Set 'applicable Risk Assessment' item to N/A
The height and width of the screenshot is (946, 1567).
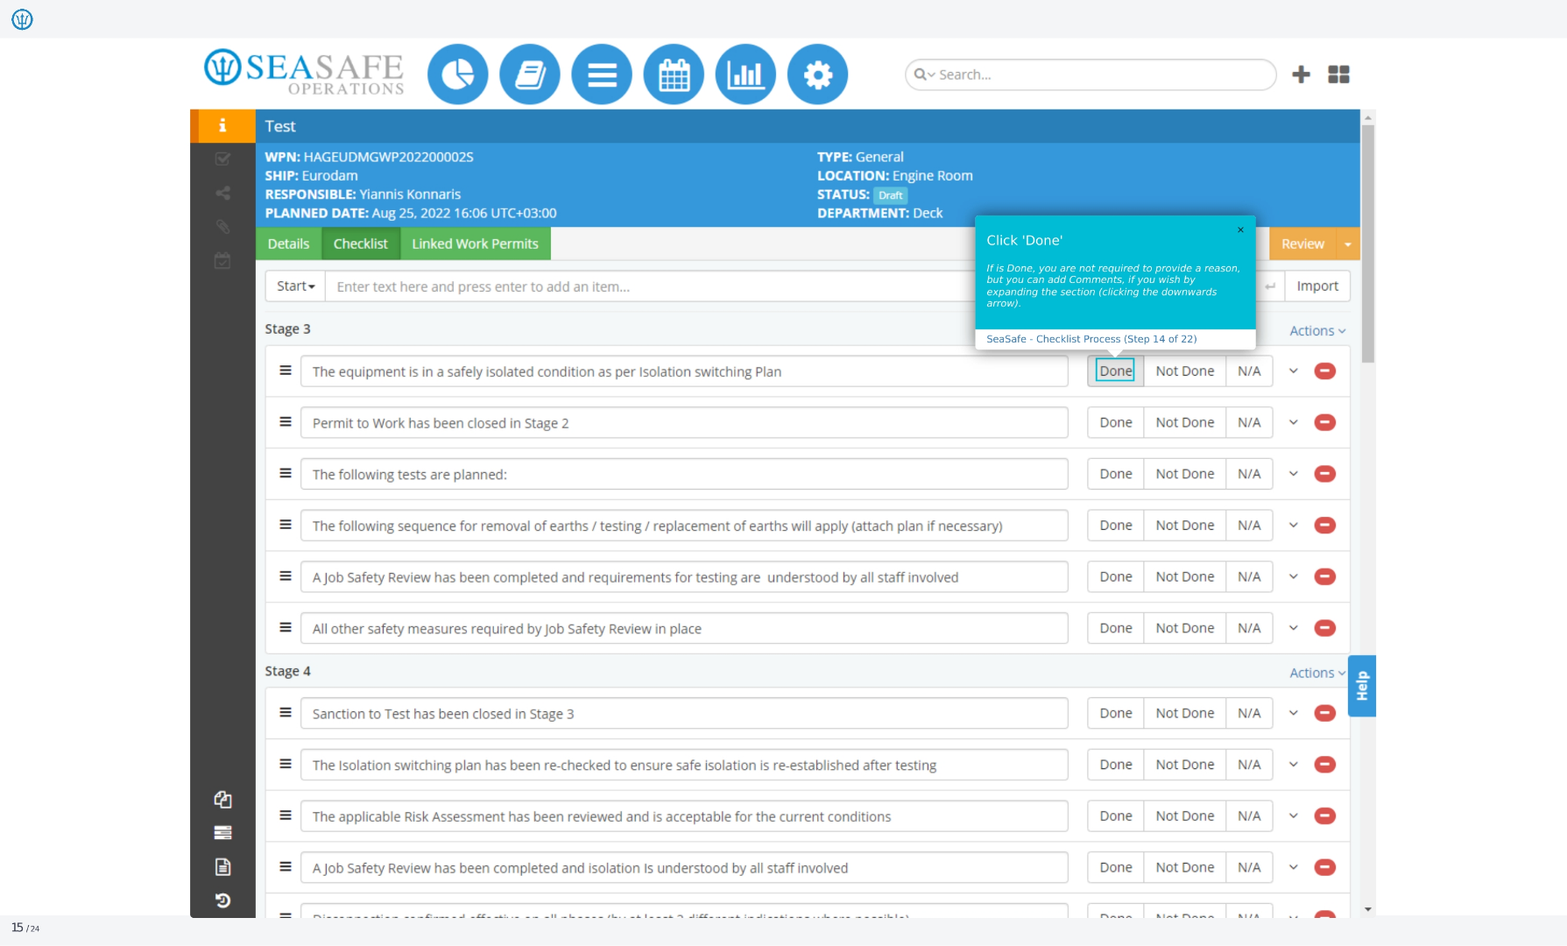(1249, 816)
